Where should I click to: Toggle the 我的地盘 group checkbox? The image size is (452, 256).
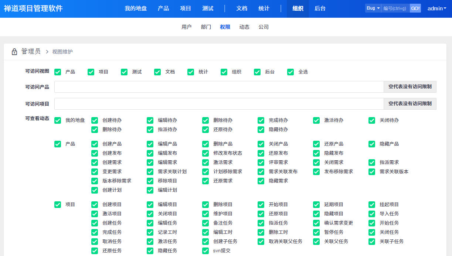58,120
